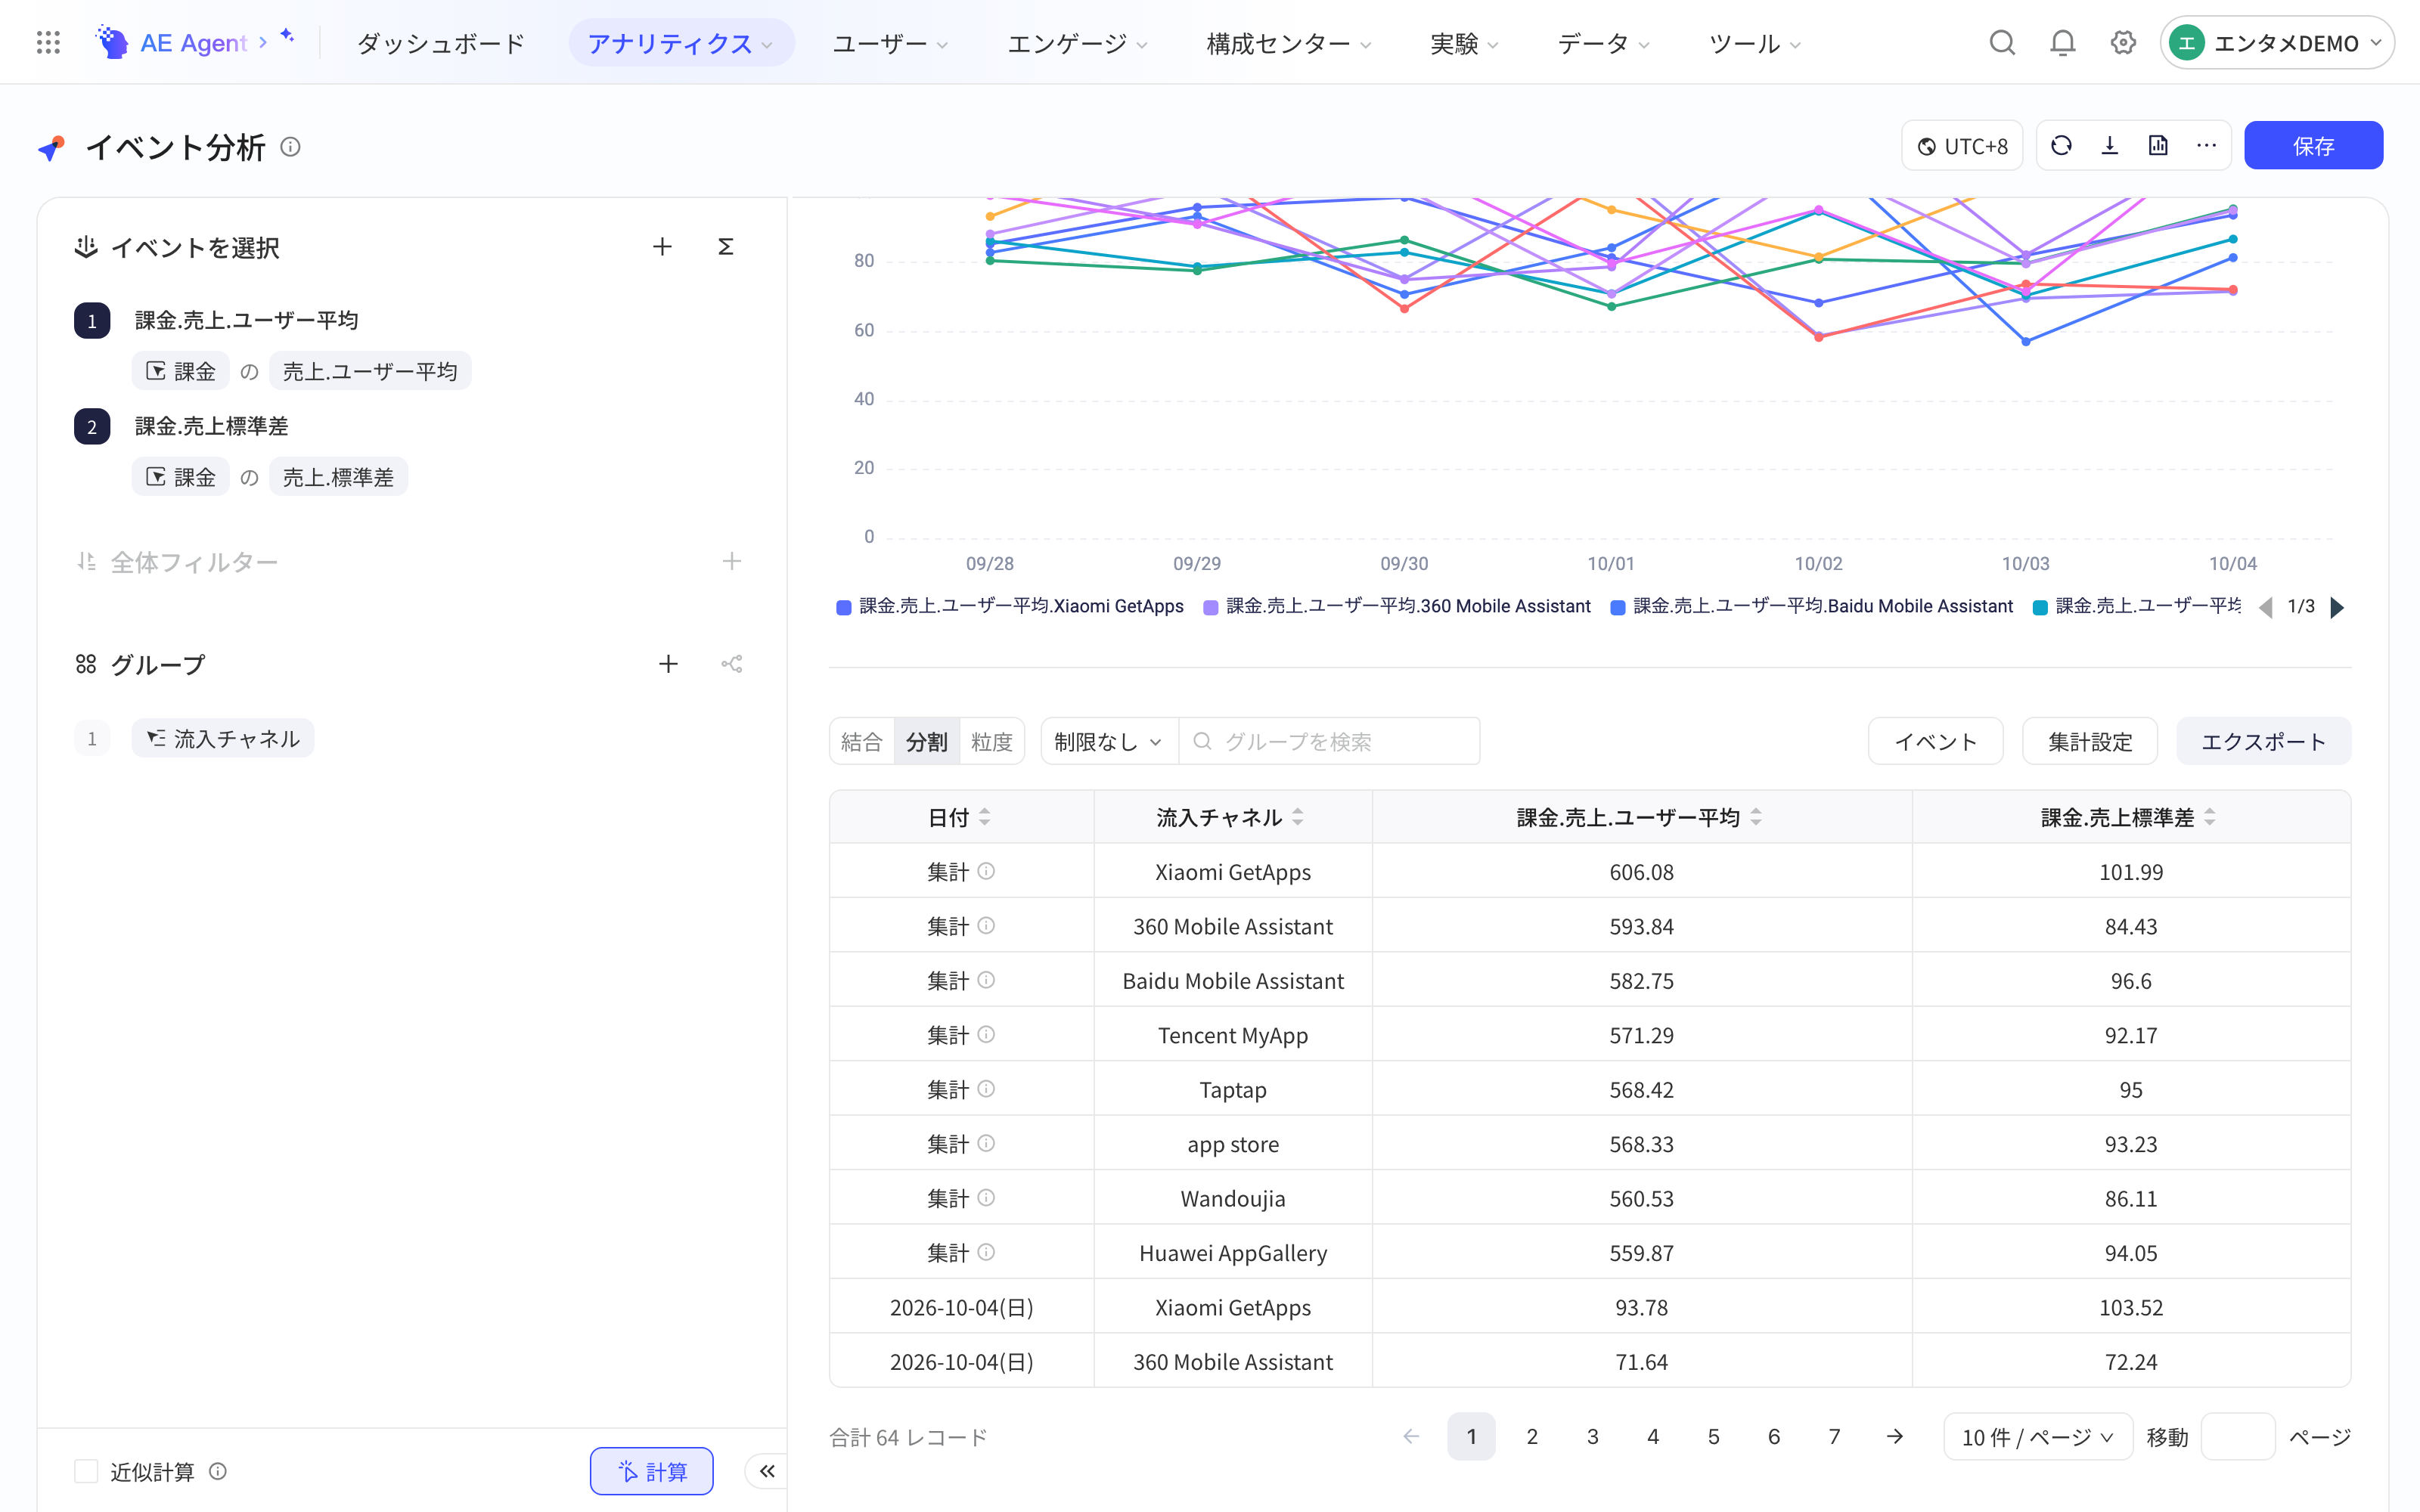Click the report chart icon in header
This screenshot has height=1512, width=2420.
pyautogui.click(x=2158, y=146)
